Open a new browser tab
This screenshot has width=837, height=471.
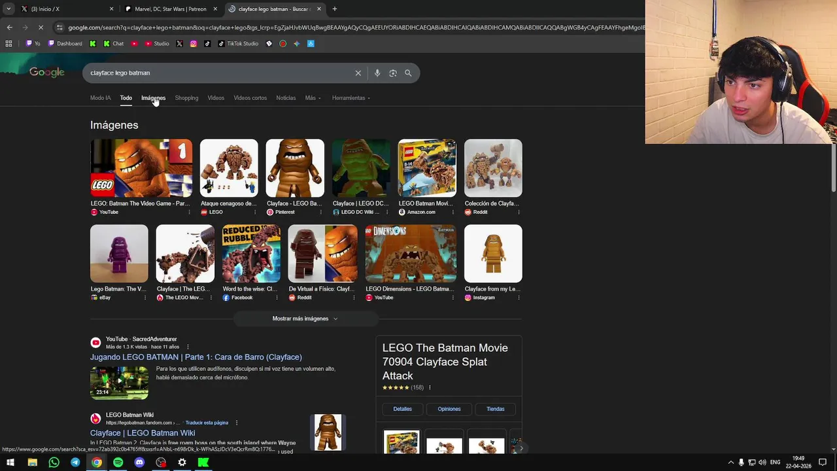click(335, 9)
